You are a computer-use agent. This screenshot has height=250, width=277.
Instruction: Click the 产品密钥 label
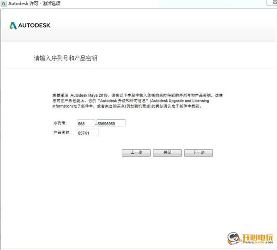(62, 132)
